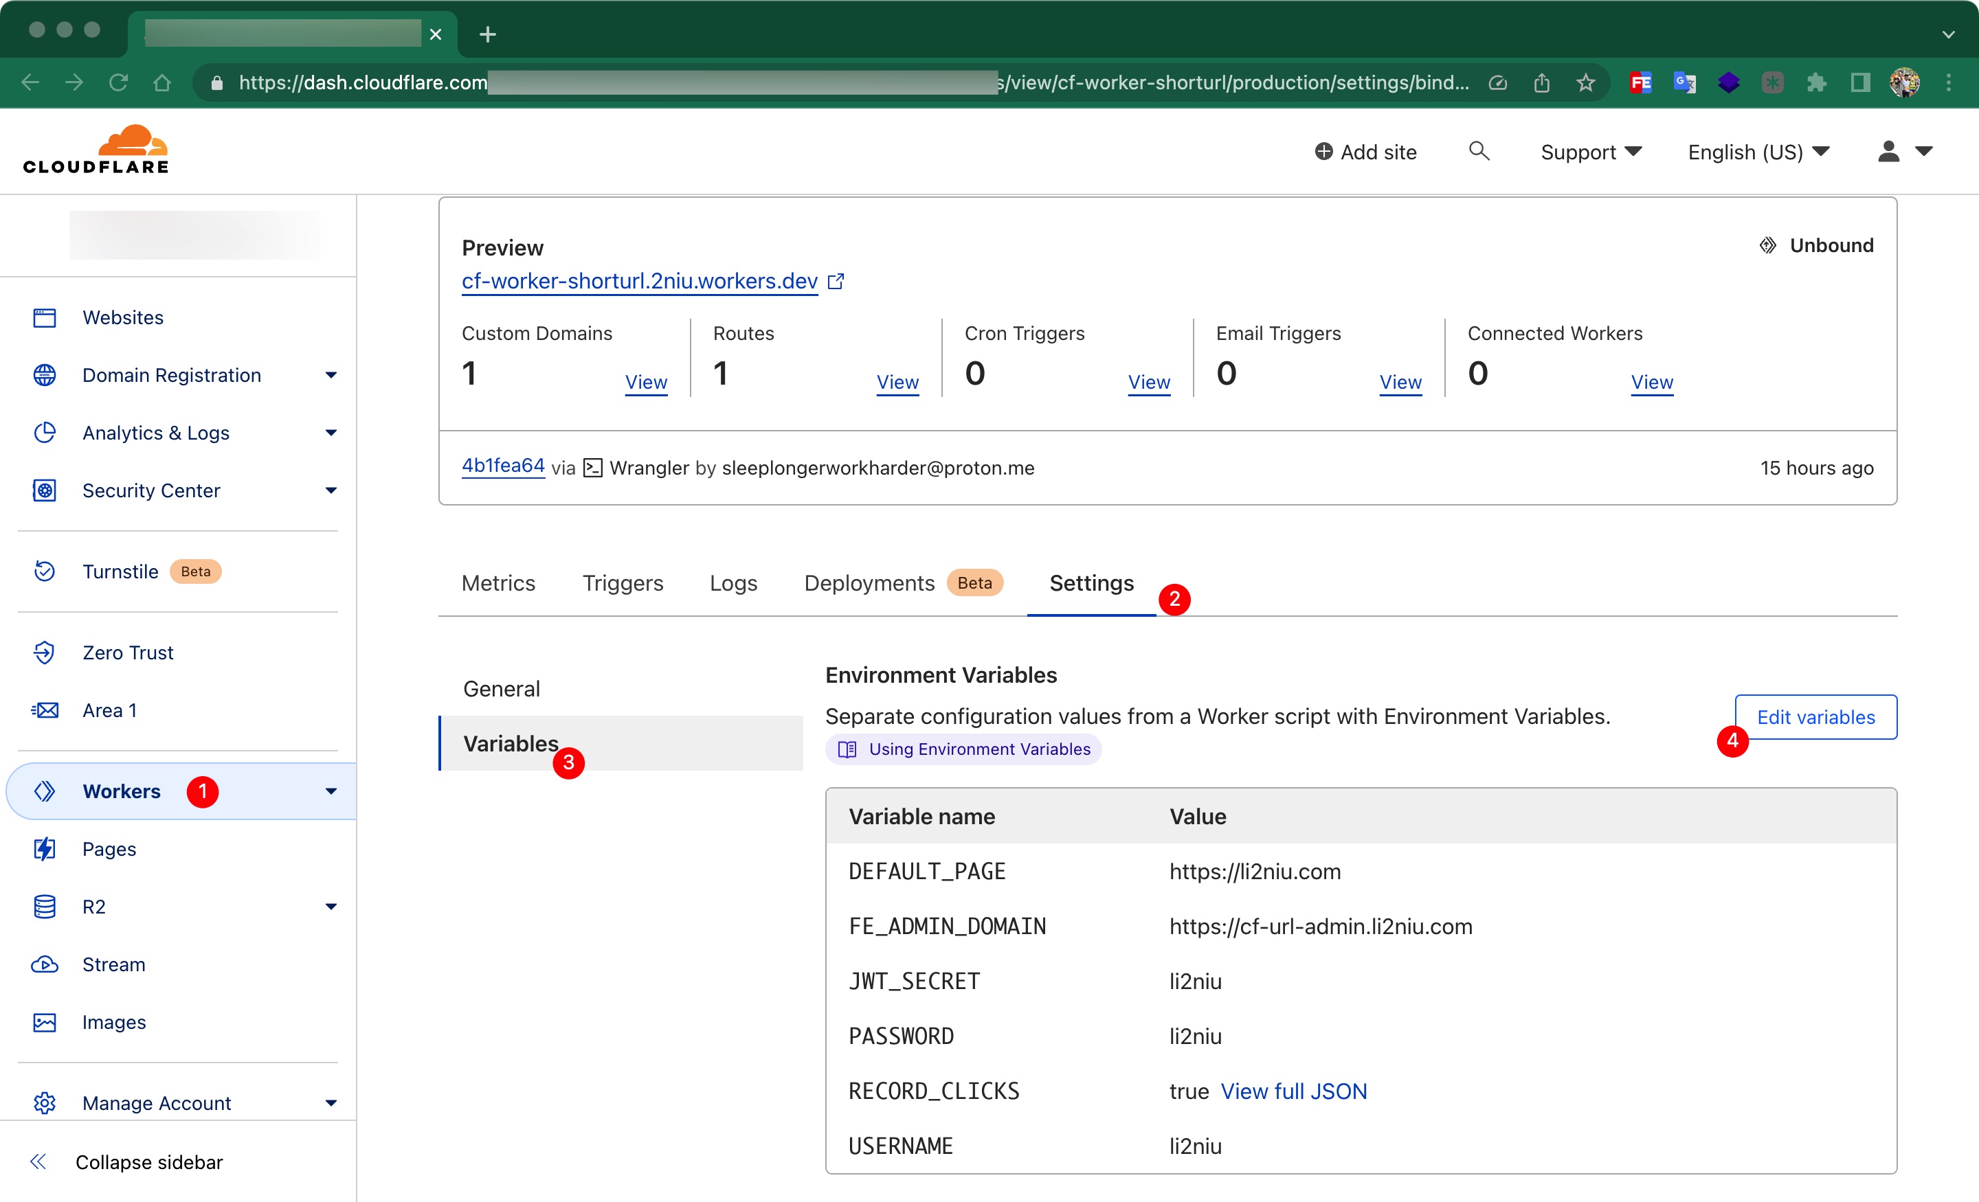Switch to the Logs tab
Viewport: 1979px width, 1202px height.
[x=733, y=583]
